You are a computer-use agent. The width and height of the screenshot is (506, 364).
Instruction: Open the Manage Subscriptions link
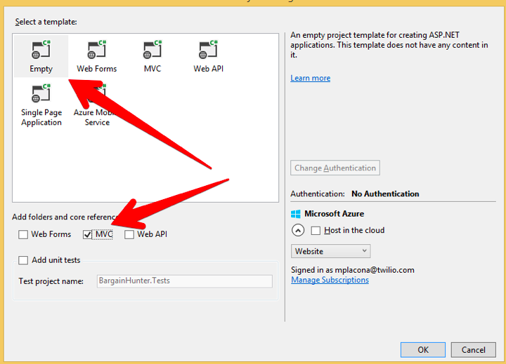click(330, 281)
